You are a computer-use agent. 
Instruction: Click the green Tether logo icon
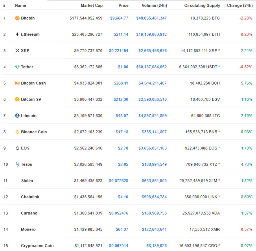coord(17,67)
